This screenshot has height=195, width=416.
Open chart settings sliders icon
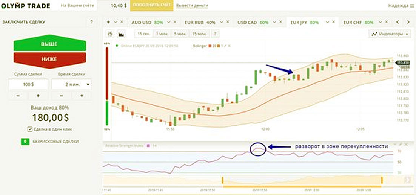(111, 34)
